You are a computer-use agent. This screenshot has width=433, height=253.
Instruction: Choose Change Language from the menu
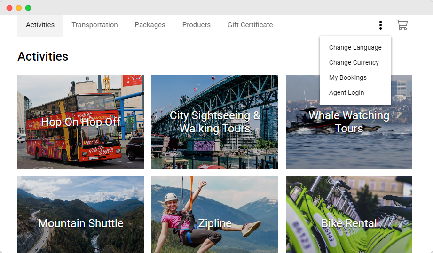pyautogui.click(x=355, y=47)
